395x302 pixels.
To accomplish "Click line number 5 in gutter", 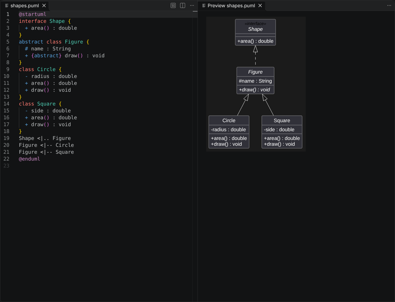I will click(x=8, y=42).
